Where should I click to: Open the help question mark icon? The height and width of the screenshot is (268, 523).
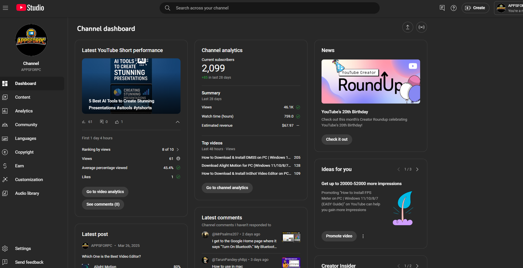tap(454, 8)
